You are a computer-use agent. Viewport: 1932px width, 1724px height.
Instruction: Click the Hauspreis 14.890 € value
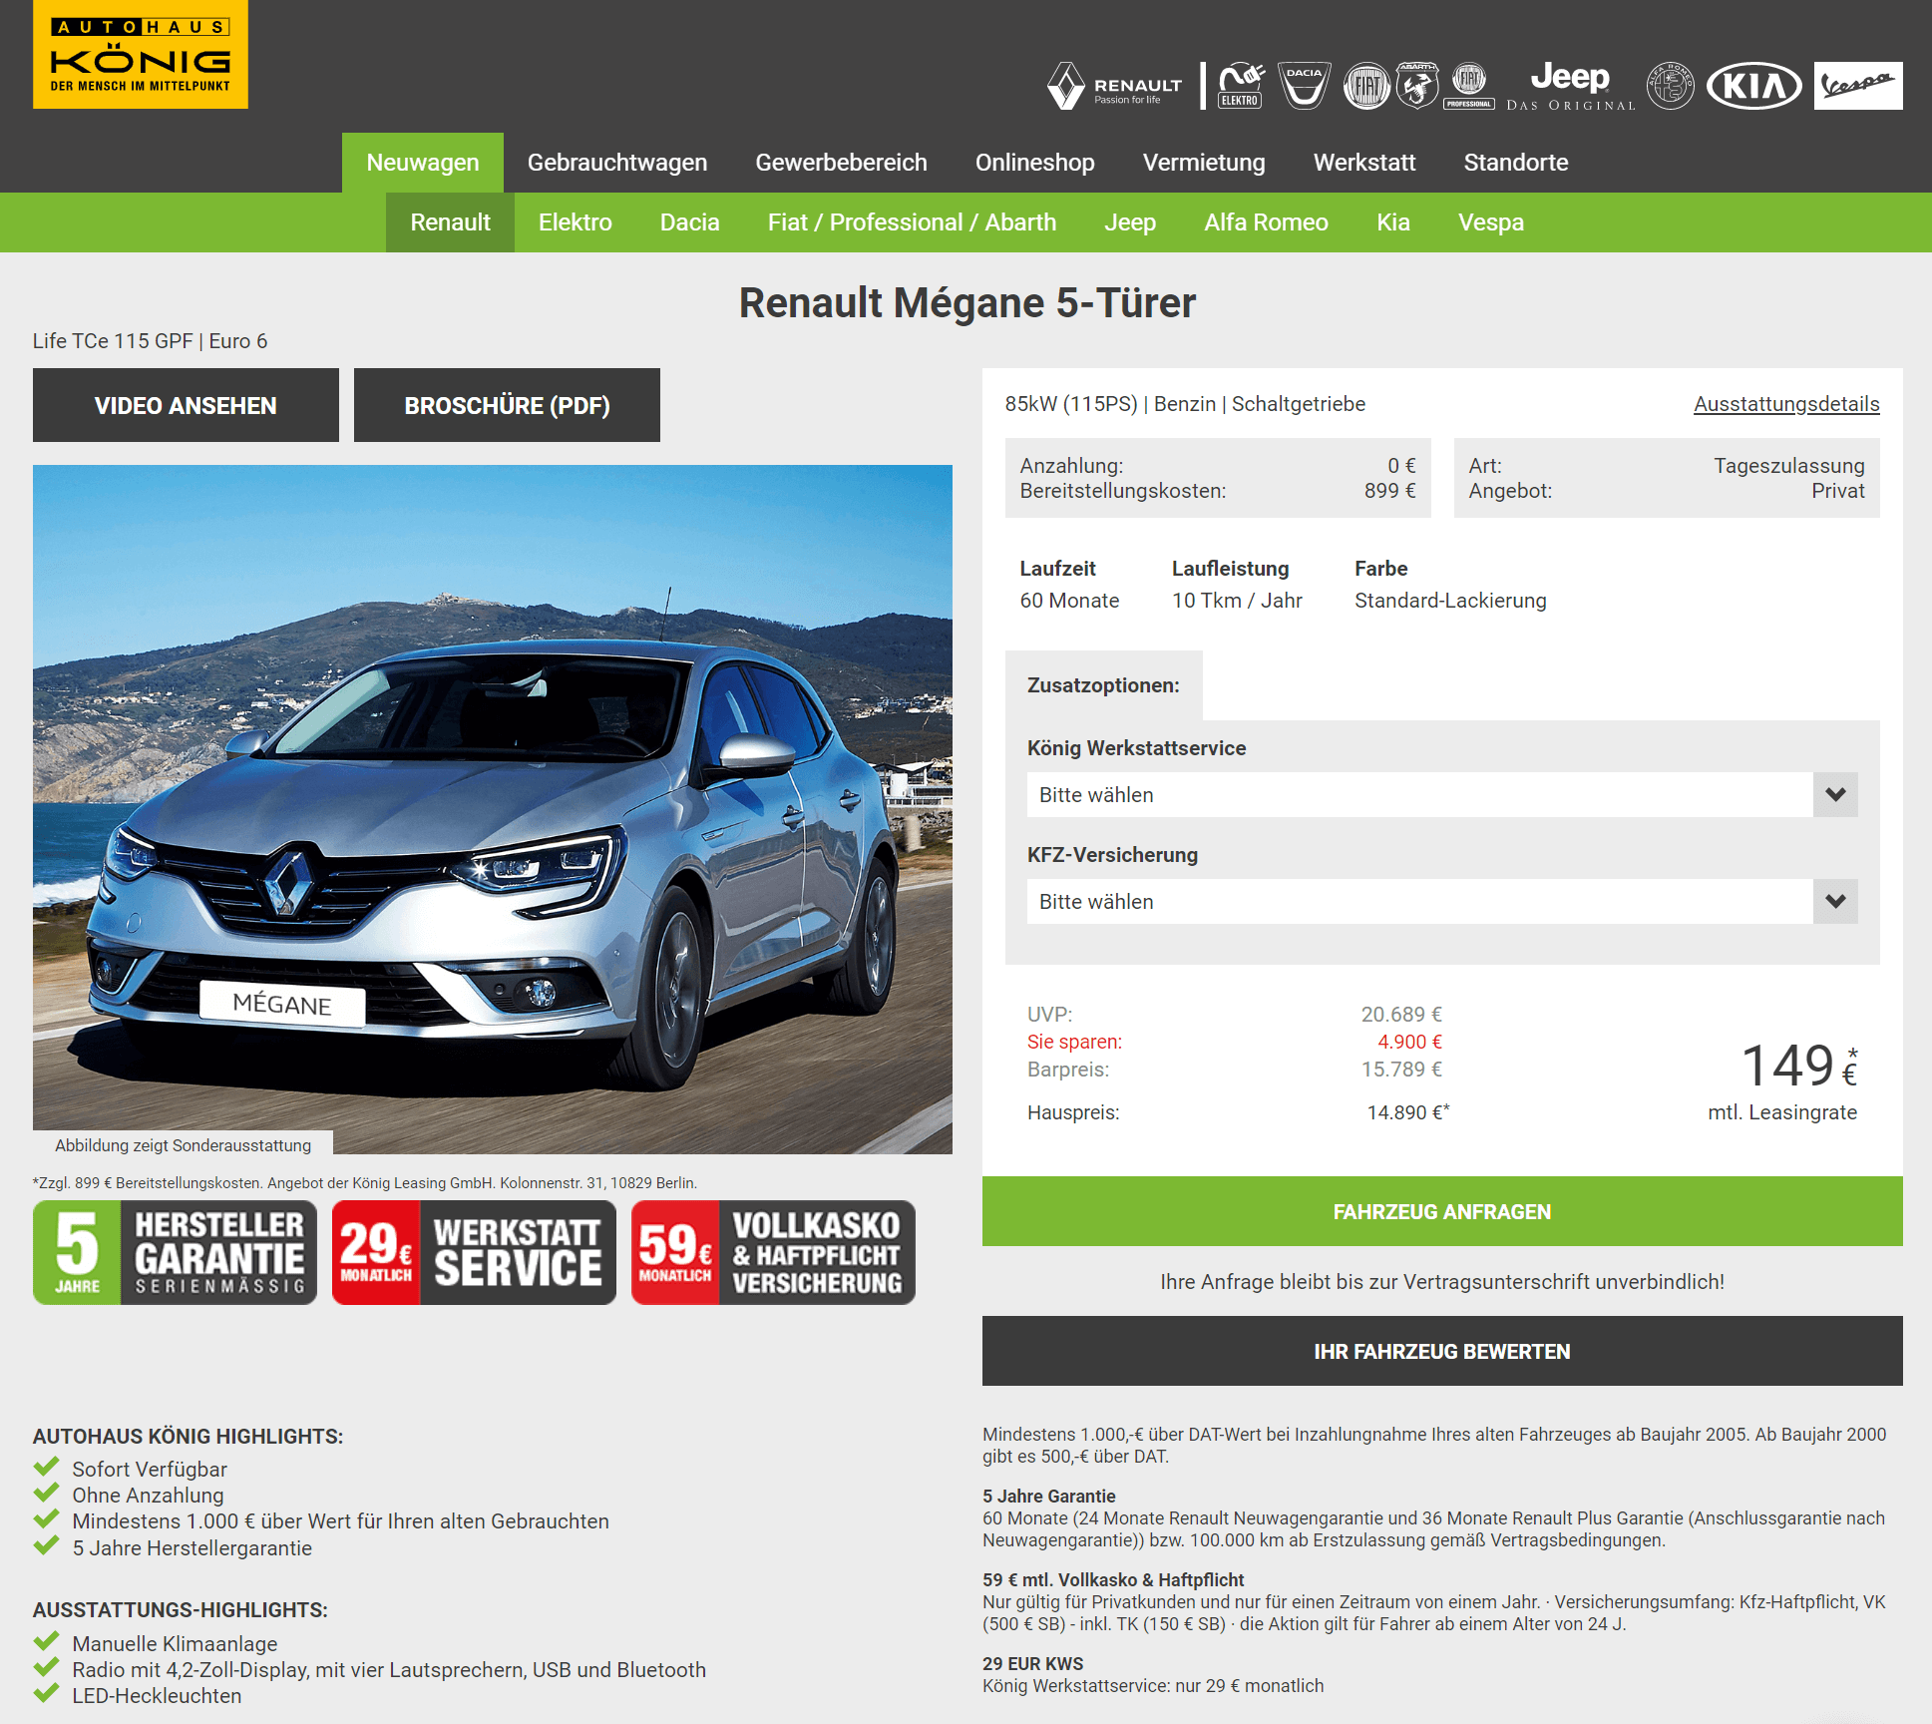1407,1112
